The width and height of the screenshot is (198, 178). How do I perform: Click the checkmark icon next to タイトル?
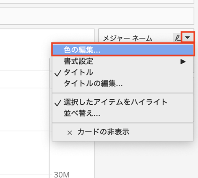[x=58, y=73]
